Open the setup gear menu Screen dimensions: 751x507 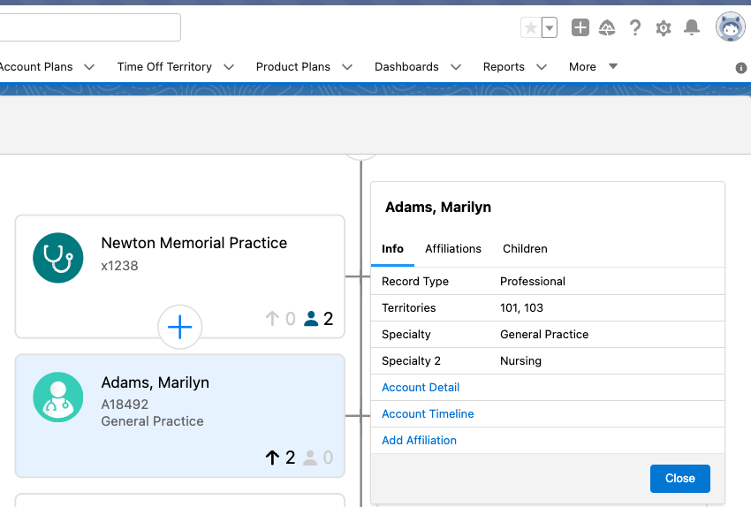[664, 28]
